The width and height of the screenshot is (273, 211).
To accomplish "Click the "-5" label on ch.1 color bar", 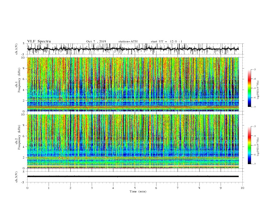I will (x=254, y=88).
